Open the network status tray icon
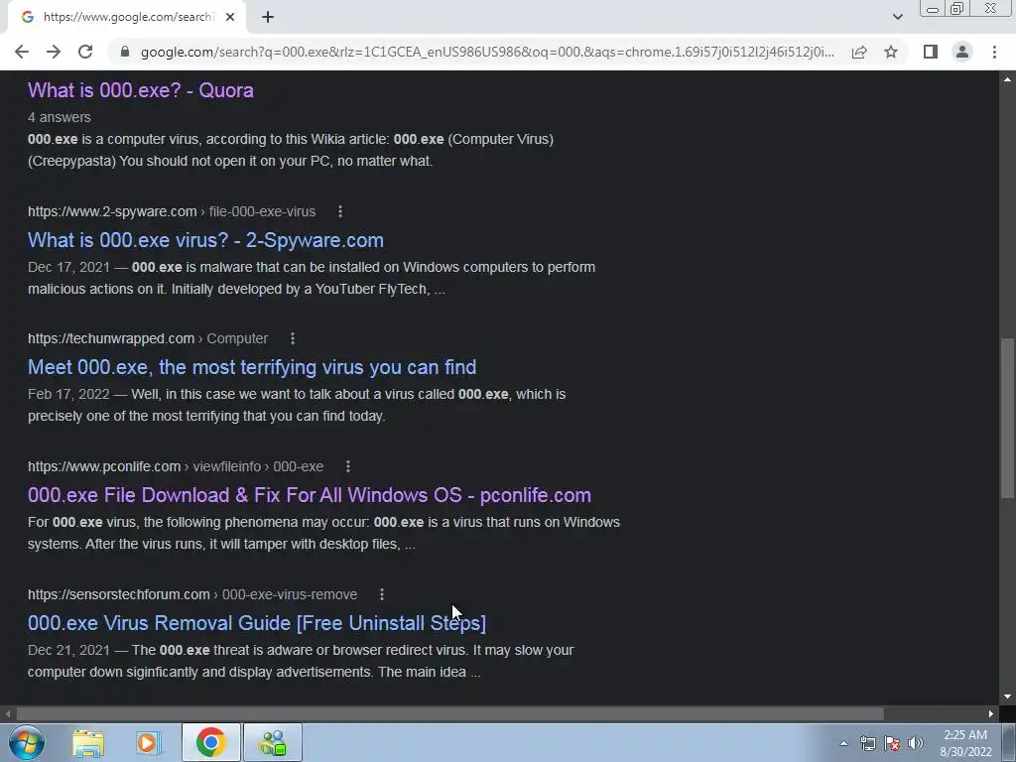 867,743
